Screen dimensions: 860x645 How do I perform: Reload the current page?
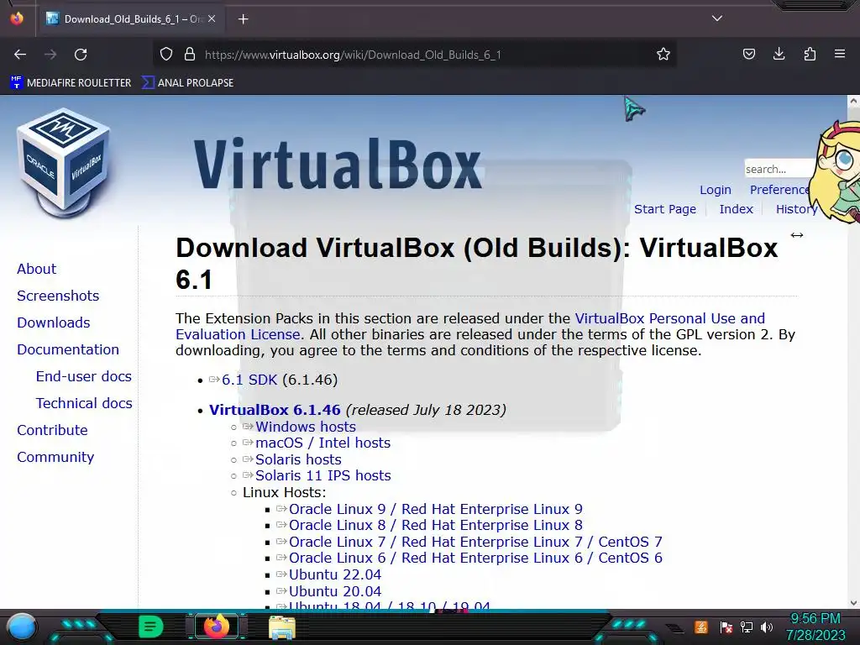(81, 55)
